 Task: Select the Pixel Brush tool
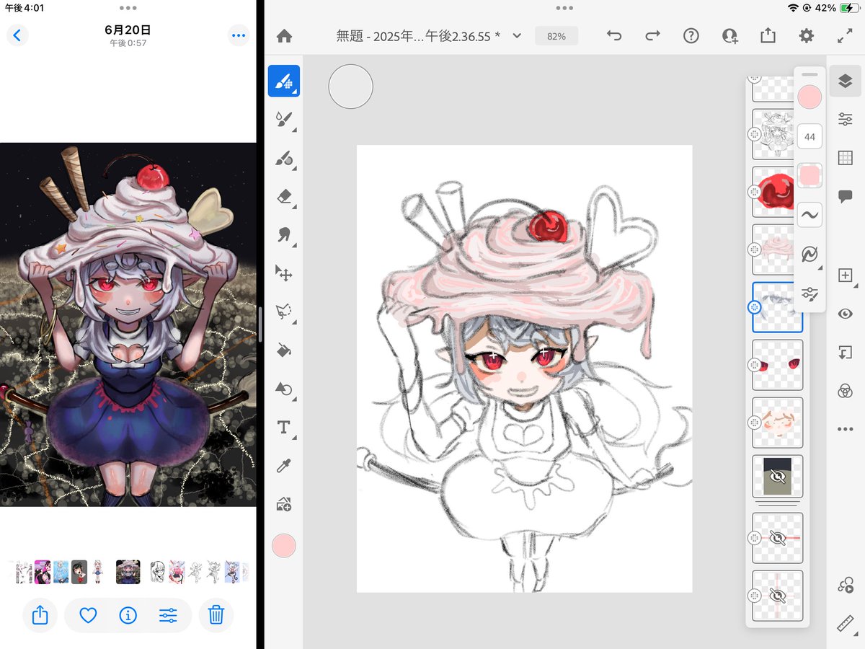(284, 81)
